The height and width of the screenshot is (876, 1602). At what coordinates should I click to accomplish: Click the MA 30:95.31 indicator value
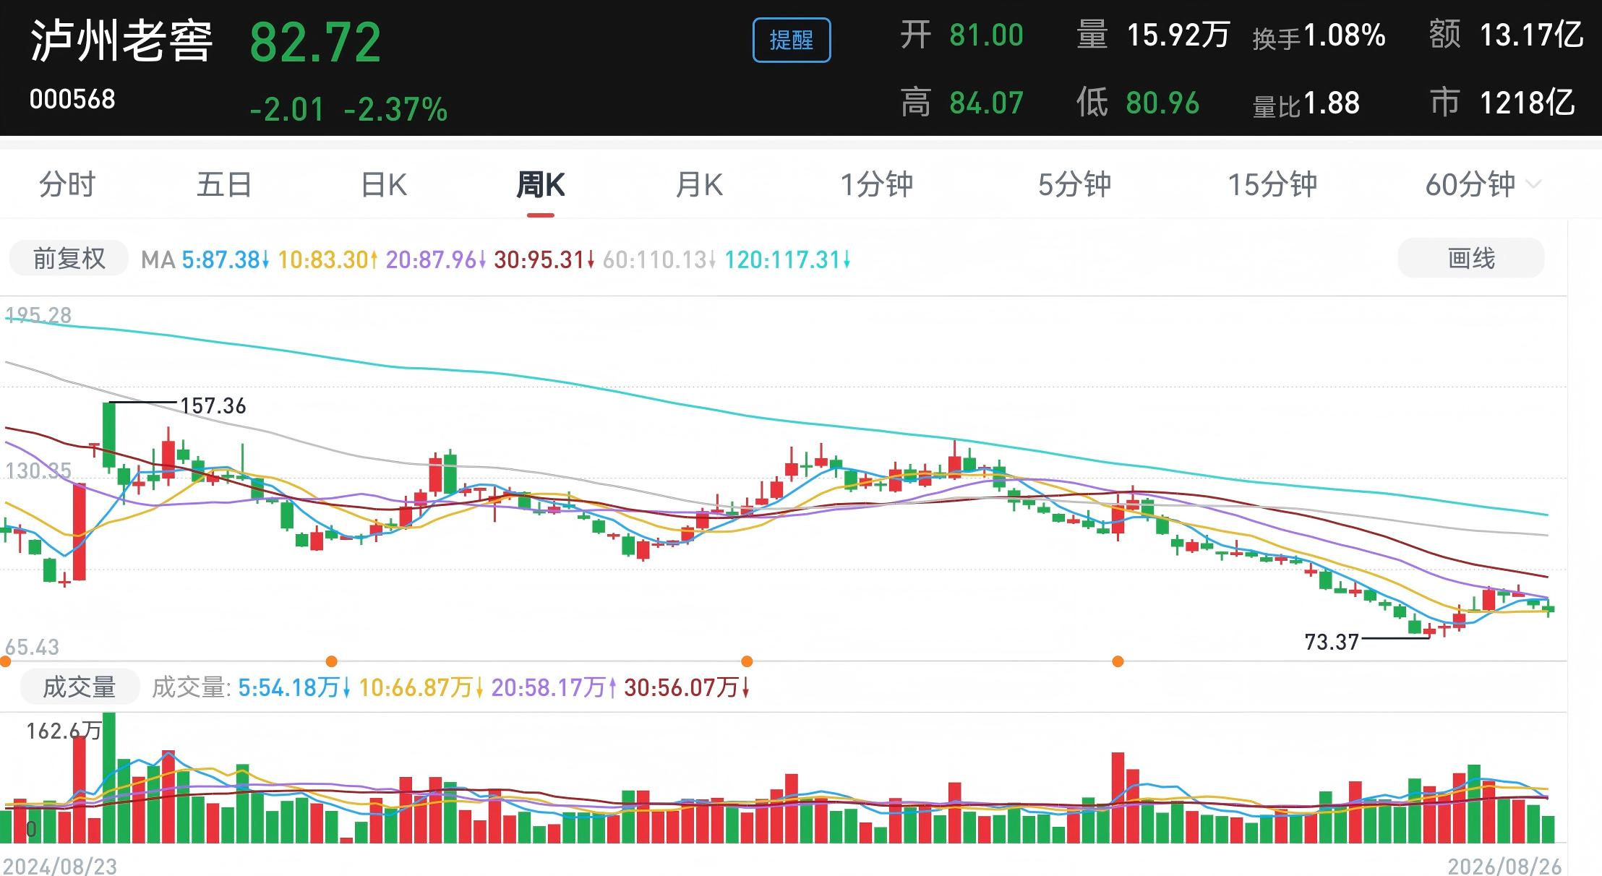point(544,259)
